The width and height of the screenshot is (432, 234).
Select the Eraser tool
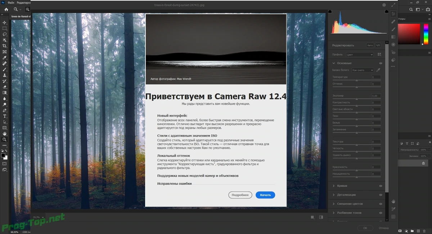pos(5,87)
